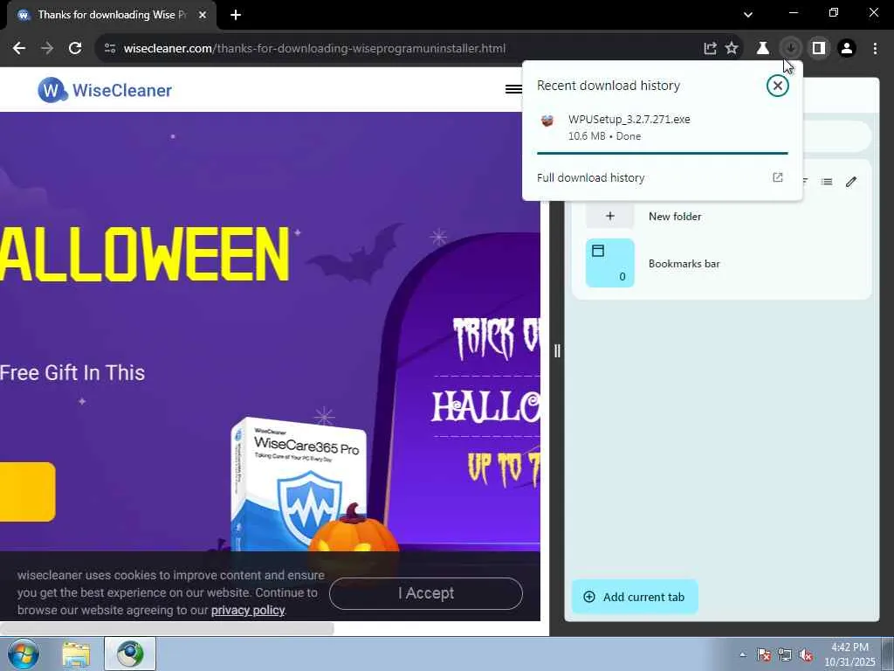Click the horizontal page scrollbar
The width and height of the screenshot is (894, 671).
pos(167,628)
